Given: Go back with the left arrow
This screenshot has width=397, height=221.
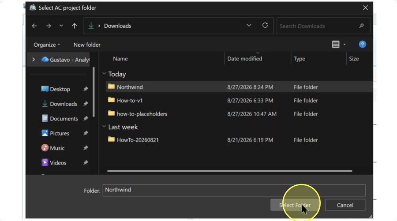Looking at the screenshot, I should pos(34,26).
